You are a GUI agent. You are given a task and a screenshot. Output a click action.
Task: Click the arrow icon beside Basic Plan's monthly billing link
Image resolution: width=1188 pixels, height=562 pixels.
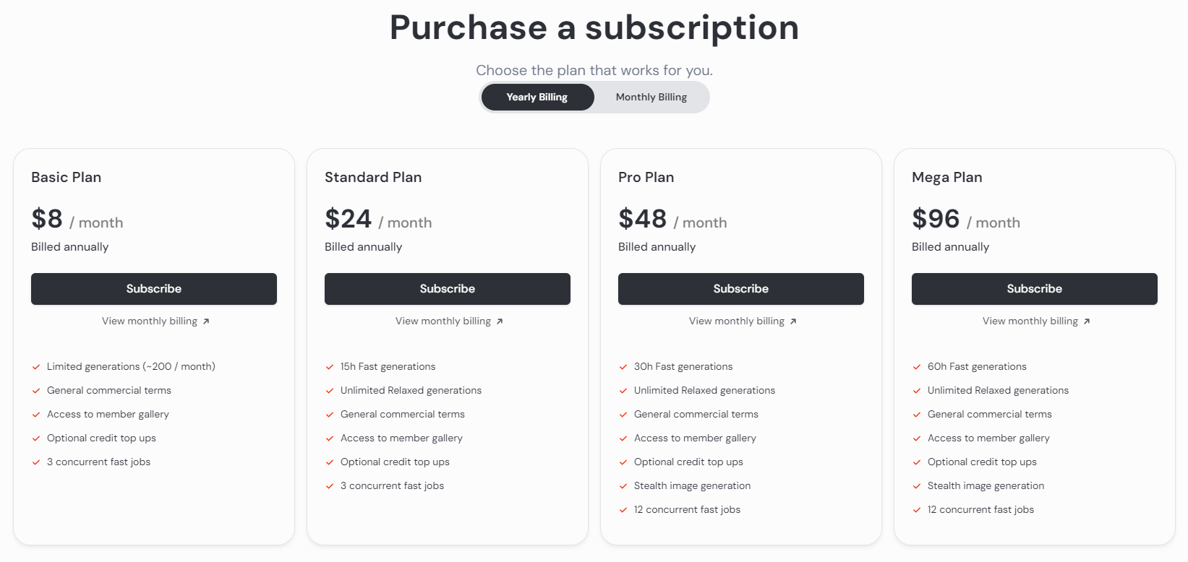click(206, 321)
